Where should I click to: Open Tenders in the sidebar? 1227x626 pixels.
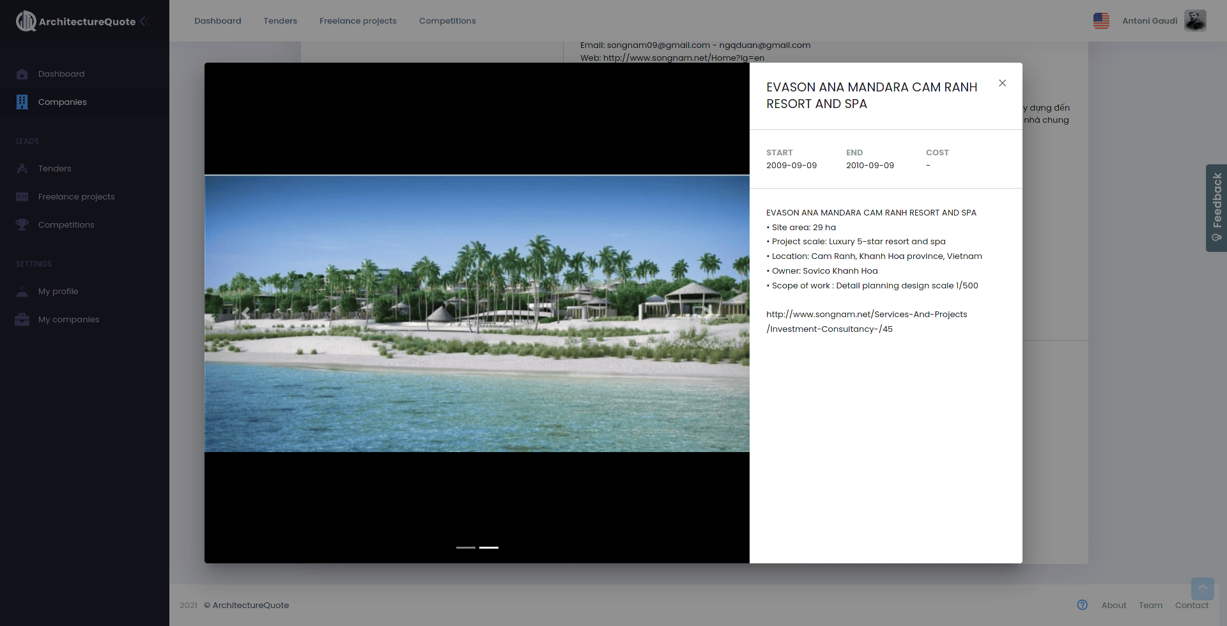click(x=54, y=169)
